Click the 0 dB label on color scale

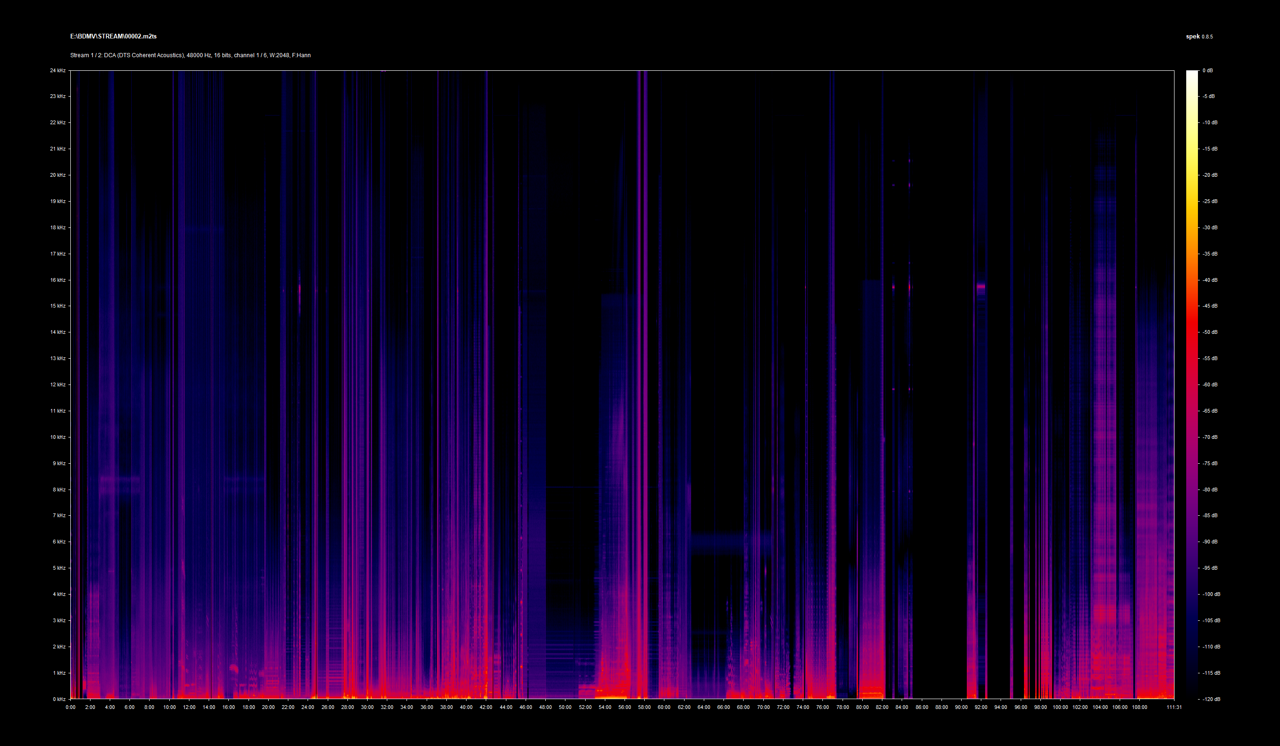click(1207, 71)
